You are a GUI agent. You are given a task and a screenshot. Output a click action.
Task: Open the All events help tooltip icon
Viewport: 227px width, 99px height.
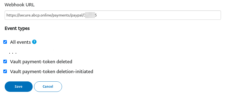(x=34, y=42)
